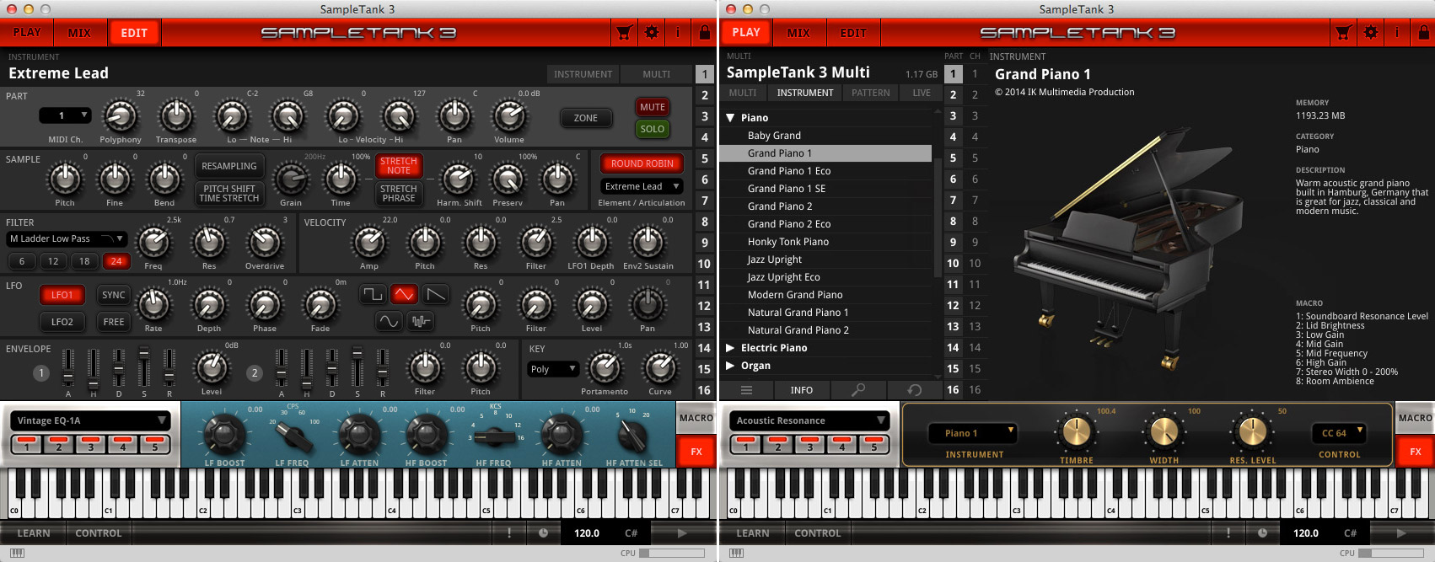Toggle the Round Robin button
Screen dimensions: 1435x562
pyautogui.click(x=642, y=163)
